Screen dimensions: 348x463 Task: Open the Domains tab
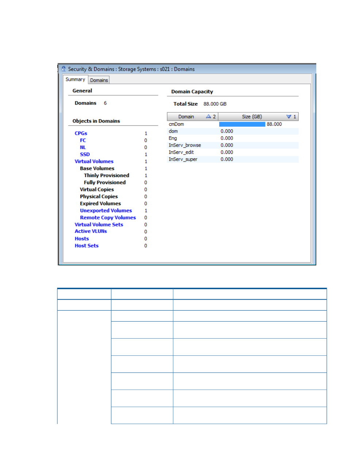tap(99, 80)
